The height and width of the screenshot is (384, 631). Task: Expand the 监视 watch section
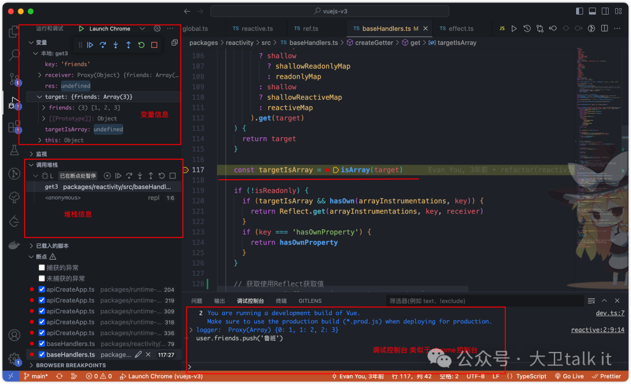pyautogui.click(x=41, y=154)
